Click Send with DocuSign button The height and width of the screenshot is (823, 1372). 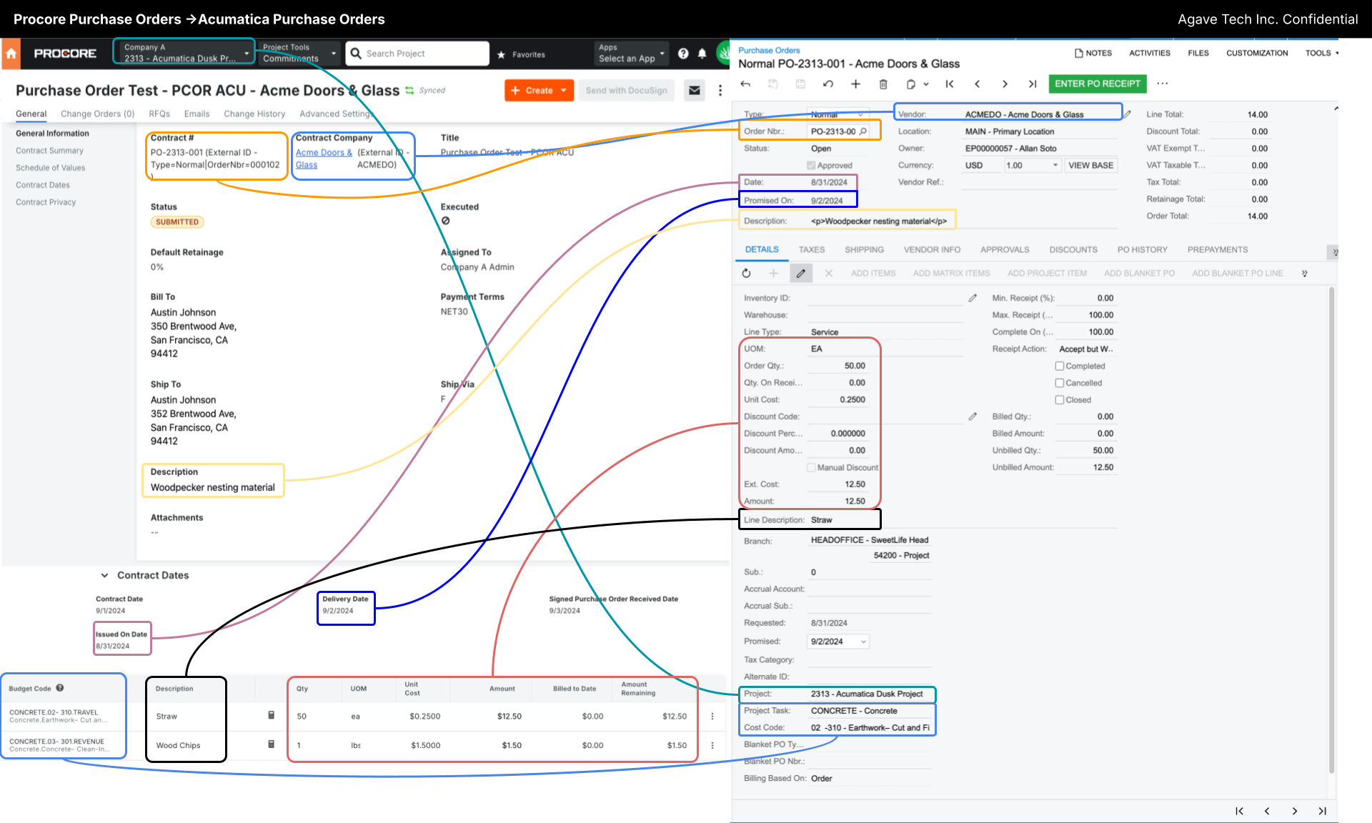(x=626, y=91)
